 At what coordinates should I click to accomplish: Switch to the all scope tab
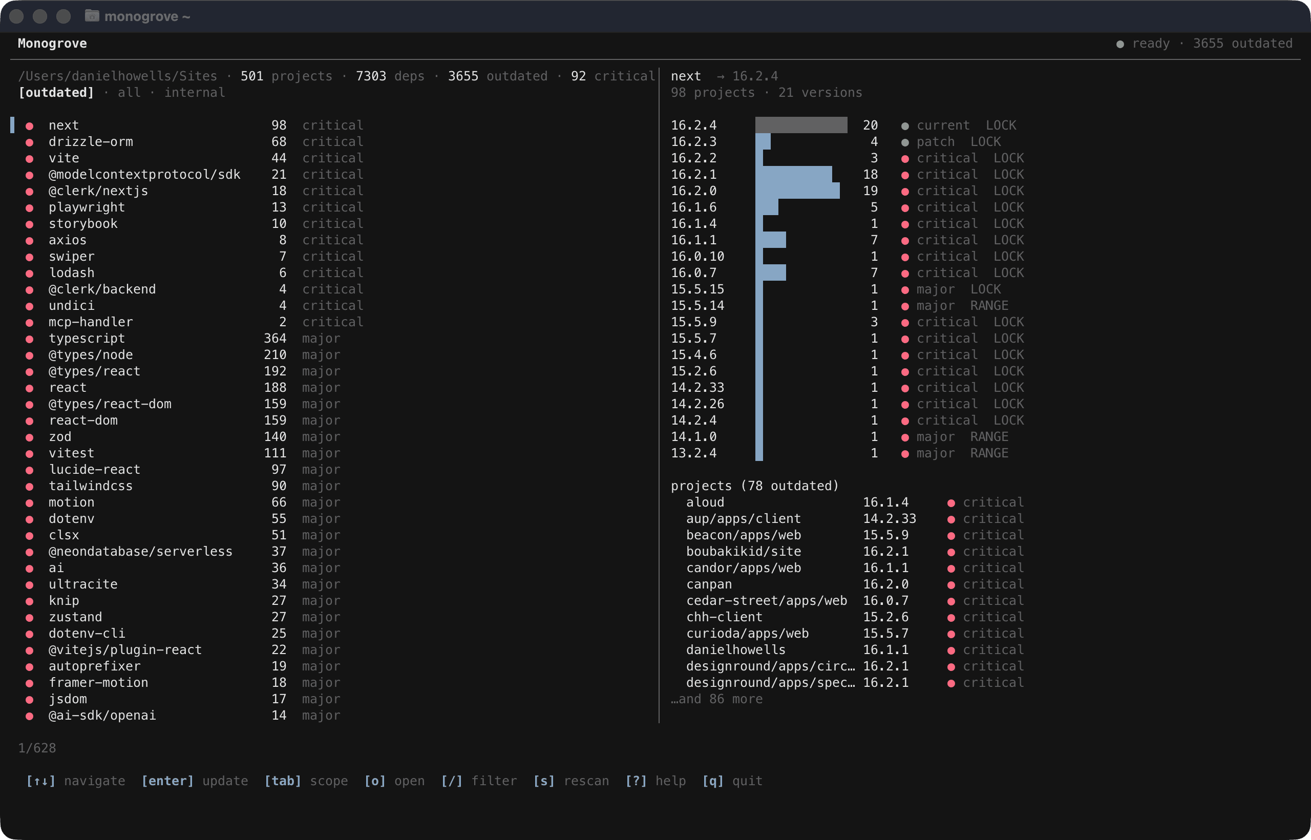[129, 93]
